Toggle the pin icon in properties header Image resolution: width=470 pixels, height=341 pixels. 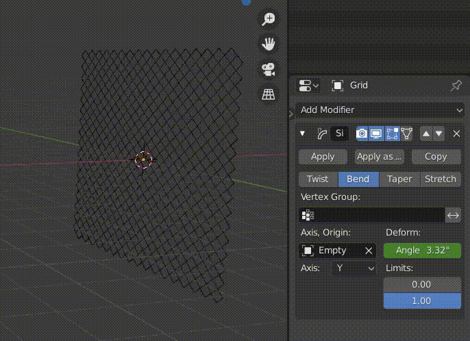(456, 86)
